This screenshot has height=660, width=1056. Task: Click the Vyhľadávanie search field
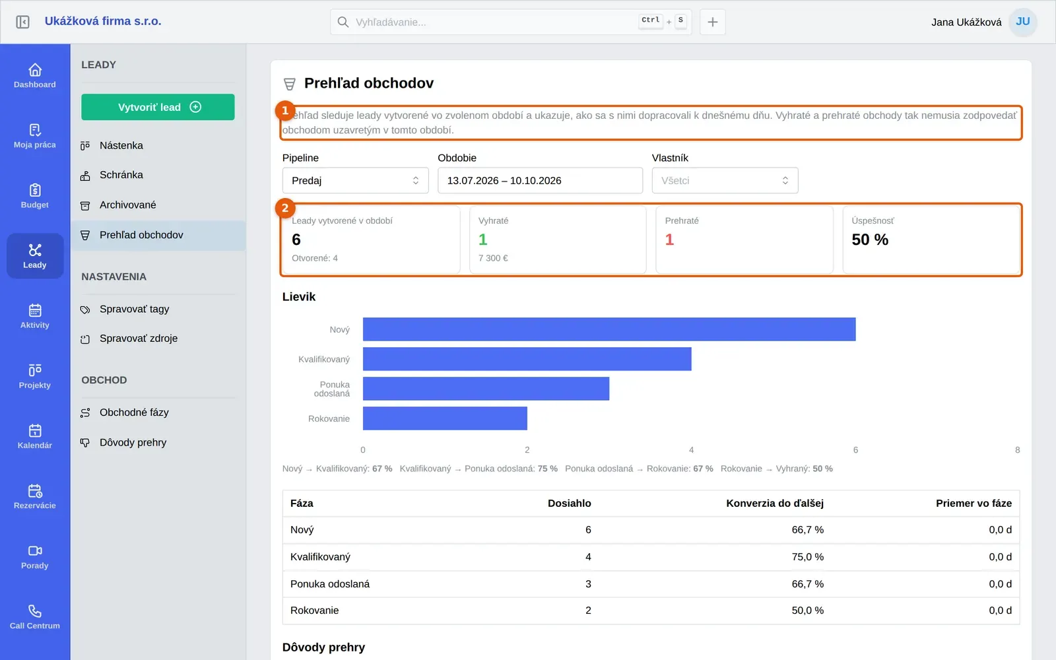tap(511, 22)
